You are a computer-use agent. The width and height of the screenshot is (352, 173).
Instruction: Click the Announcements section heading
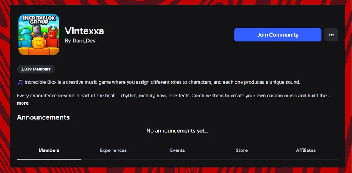click(x=43, y=117)
